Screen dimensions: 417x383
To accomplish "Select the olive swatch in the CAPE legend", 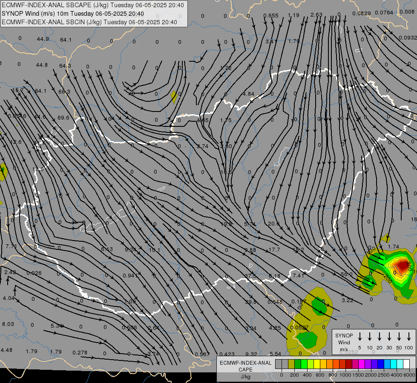I will pos(291,364).
